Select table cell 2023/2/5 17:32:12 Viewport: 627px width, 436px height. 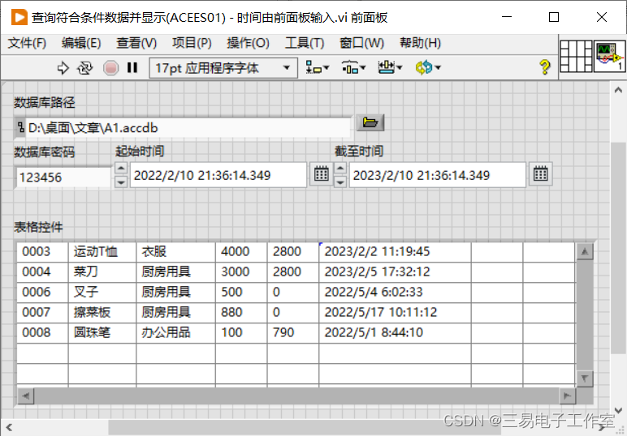tap(395, 272)
